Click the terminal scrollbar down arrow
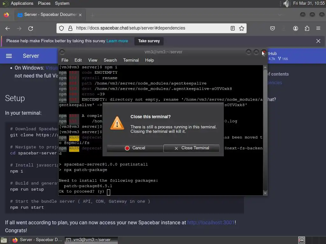The height and width of the screenshot is (244, 326). pos(265,193)
